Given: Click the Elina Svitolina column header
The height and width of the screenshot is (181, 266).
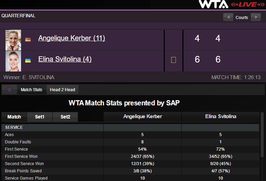Looking at the screenshot, I should click(x=220, y=117).
